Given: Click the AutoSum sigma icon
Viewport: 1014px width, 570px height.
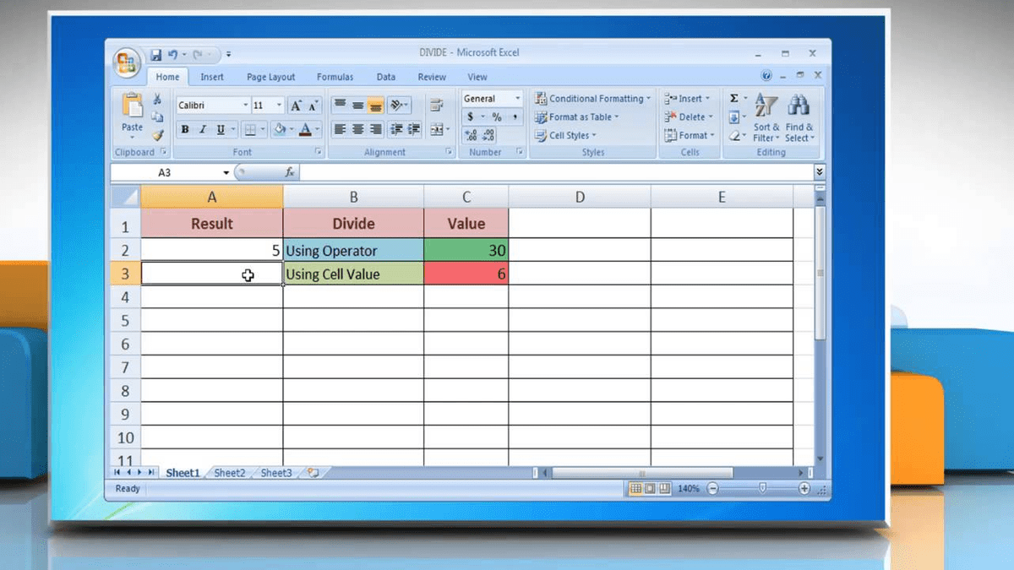Looking at the screenshot, I should [733, 99].
